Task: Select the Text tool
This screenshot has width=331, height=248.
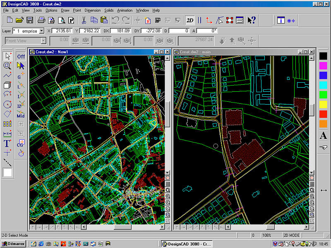Action: (7, 143)
